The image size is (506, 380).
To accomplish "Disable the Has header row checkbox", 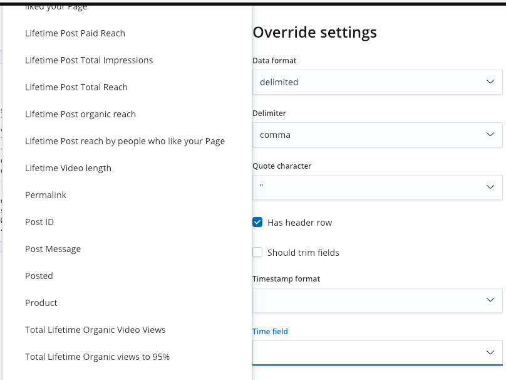I will (257, 222).
